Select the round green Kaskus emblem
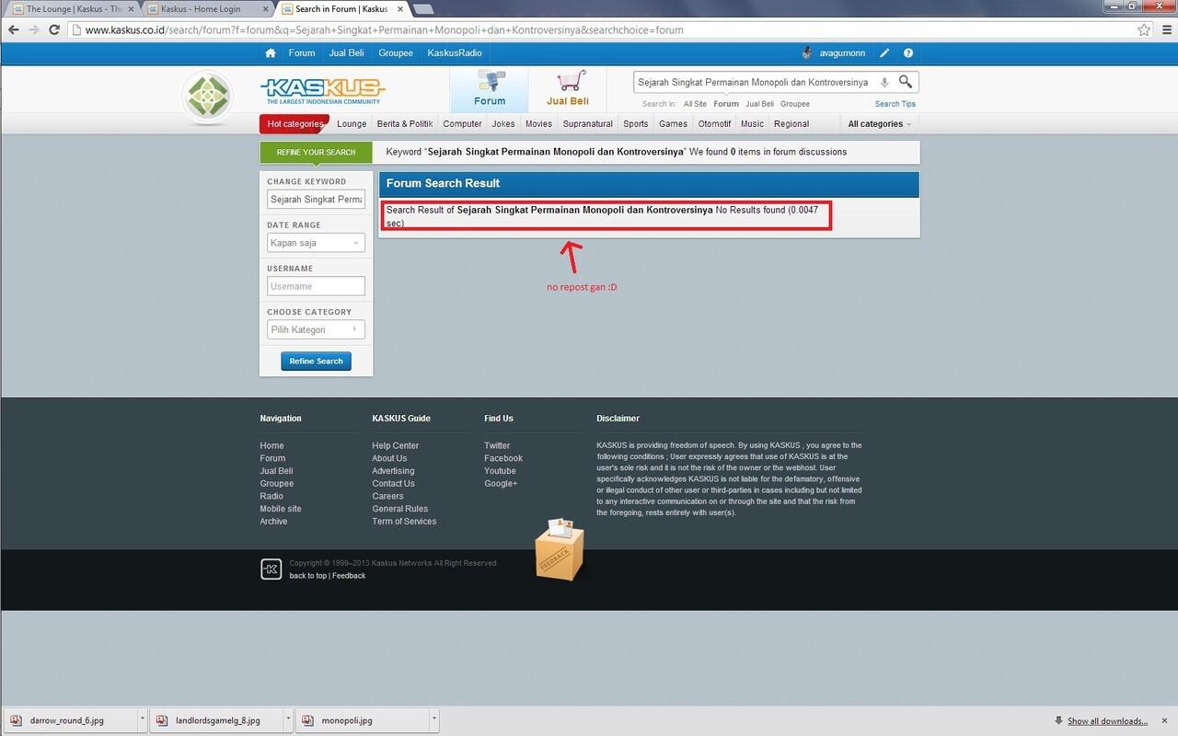Screen dimensions: 1178x736 pyautogui.click(x=207, y=98)
